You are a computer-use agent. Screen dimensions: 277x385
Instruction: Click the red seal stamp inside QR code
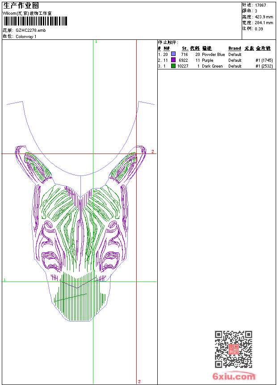[x=233, y=349]
